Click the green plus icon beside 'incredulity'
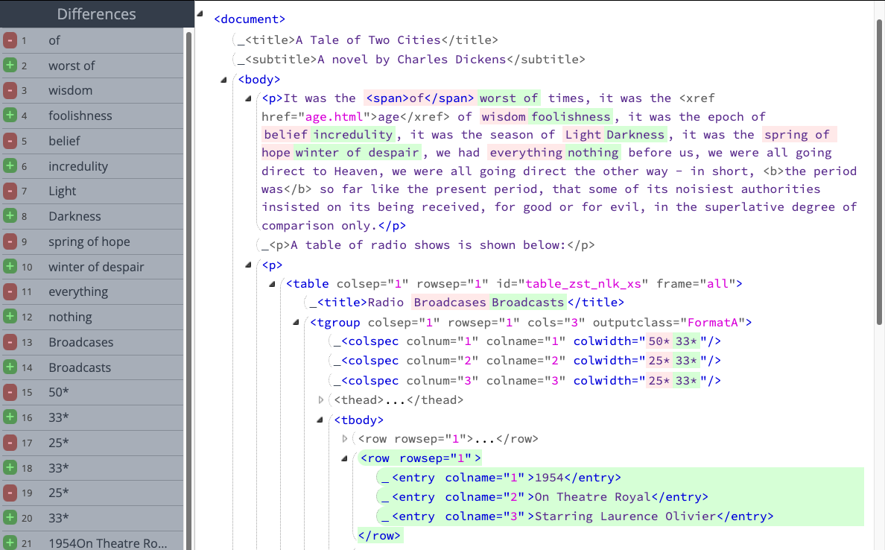The height and width of the screenshot is (550, 885). 10,166
